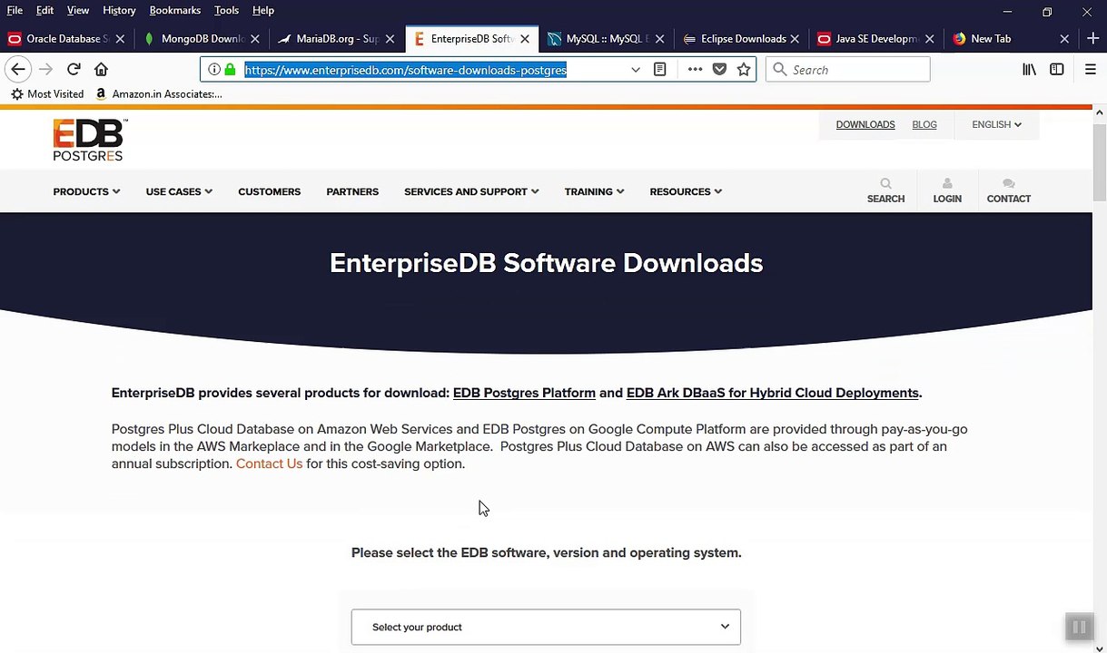
Task: Close the MariaDB.org tab
Action: click(390, 39)
